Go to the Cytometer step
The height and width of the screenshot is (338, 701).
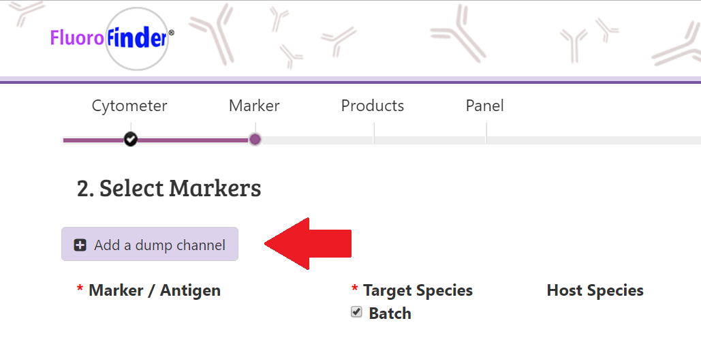click(x=129, y=106)
